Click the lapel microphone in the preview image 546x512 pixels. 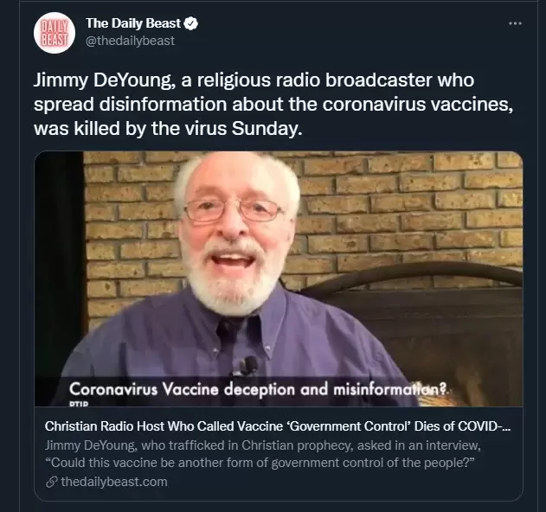(x=248, y=365)
